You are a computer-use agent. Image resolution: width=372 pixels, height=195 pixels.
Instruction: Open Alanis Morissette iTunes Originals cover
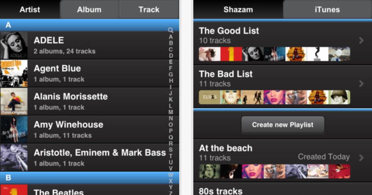[x=14, y=102]
